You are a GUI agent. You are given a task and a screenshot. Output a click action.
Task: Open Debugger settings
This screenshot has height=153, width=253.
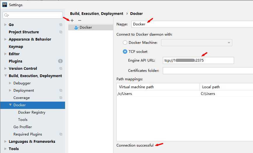(x=22, y=83)
